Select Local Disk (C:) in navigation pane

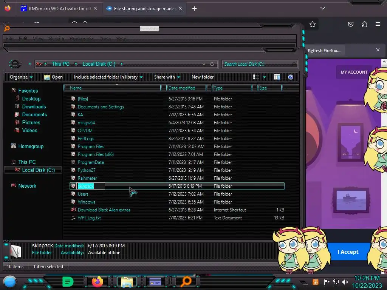[x=33, y=170]
